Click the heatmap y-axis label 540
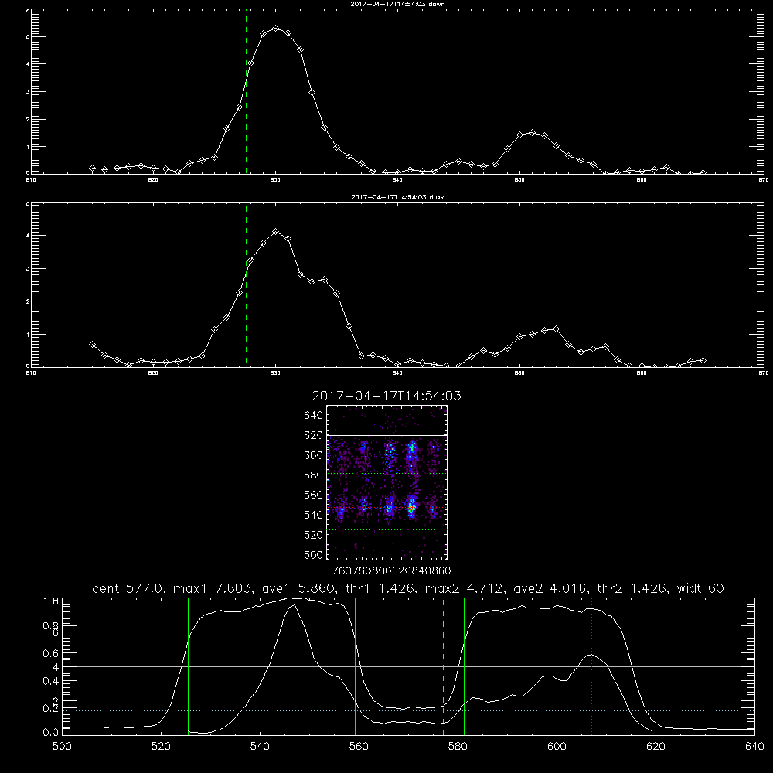Viewport: 773px width, 773px height. coord(314,515)
